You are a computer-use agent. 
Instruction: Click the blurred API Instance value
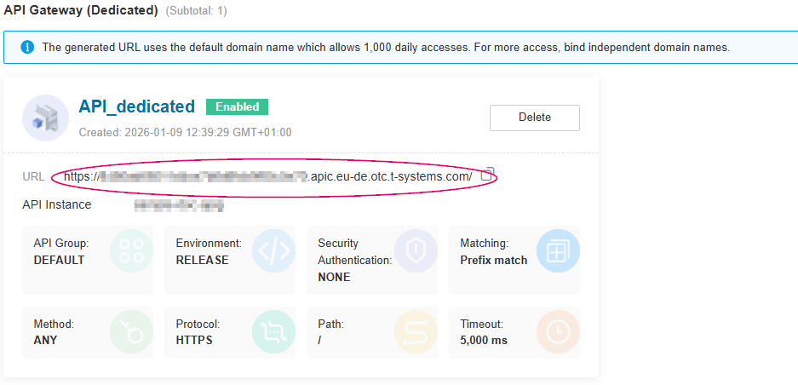(x=179, y=205)
